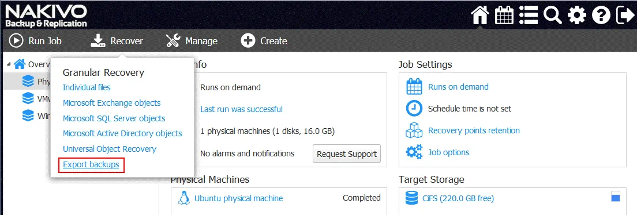
Task: Click the Overview tree label
Action: [39, 64]
